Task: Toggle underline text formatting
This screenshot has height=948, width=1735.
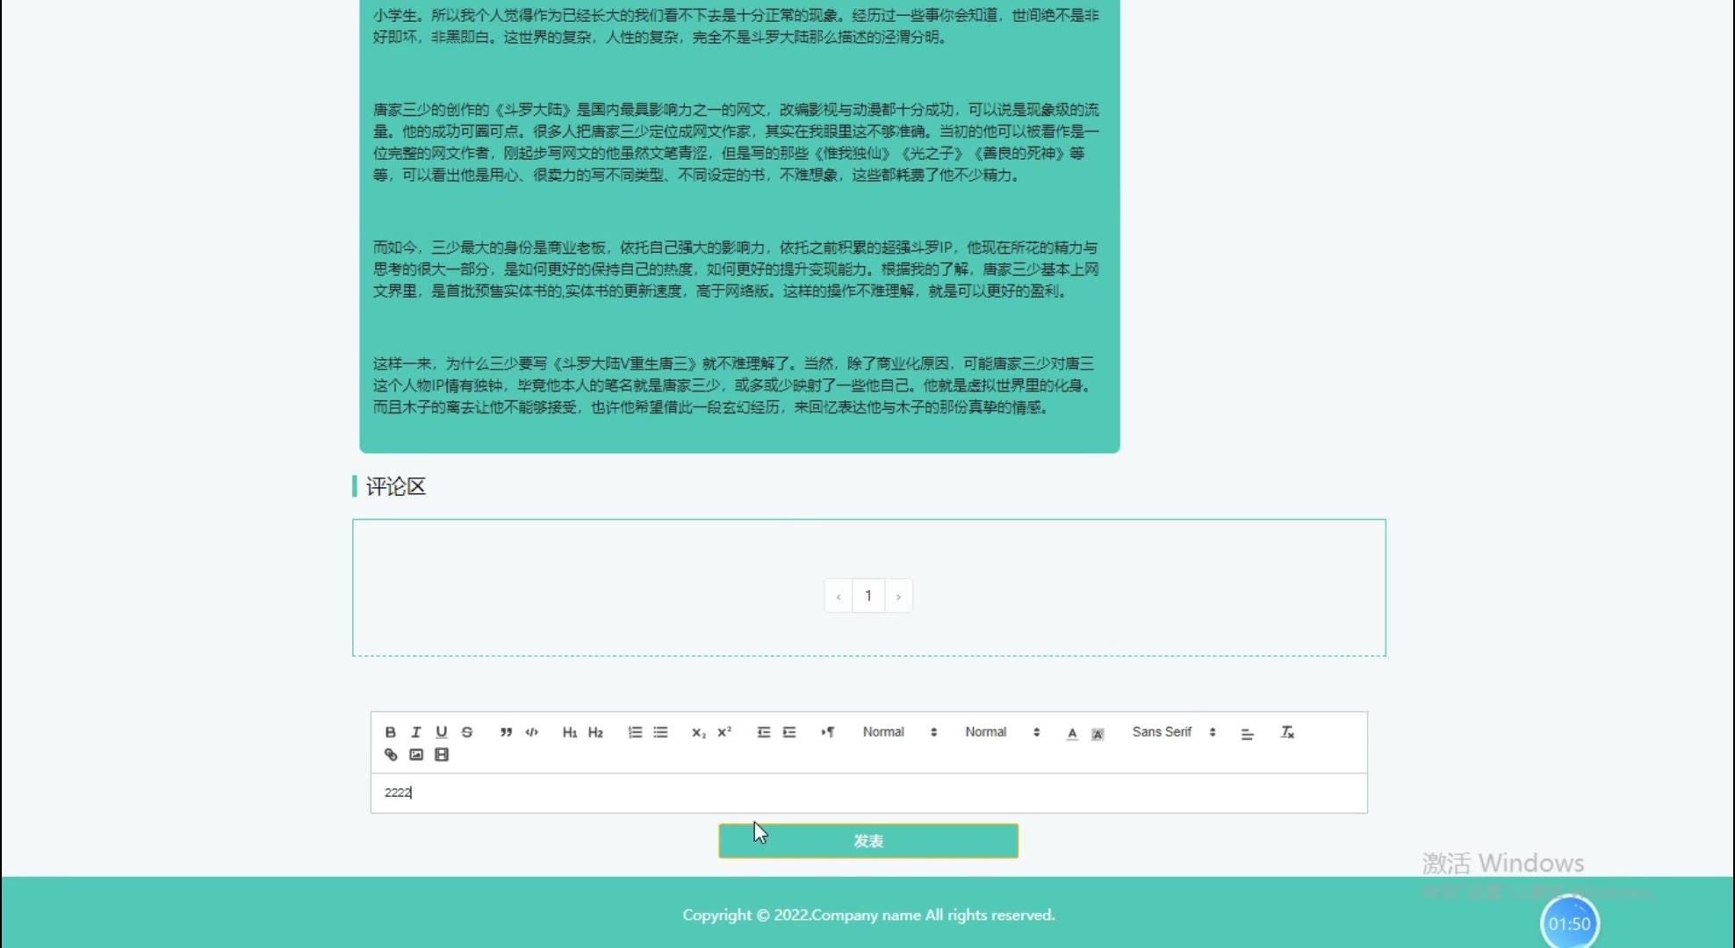Action: (x=442, y=732)
